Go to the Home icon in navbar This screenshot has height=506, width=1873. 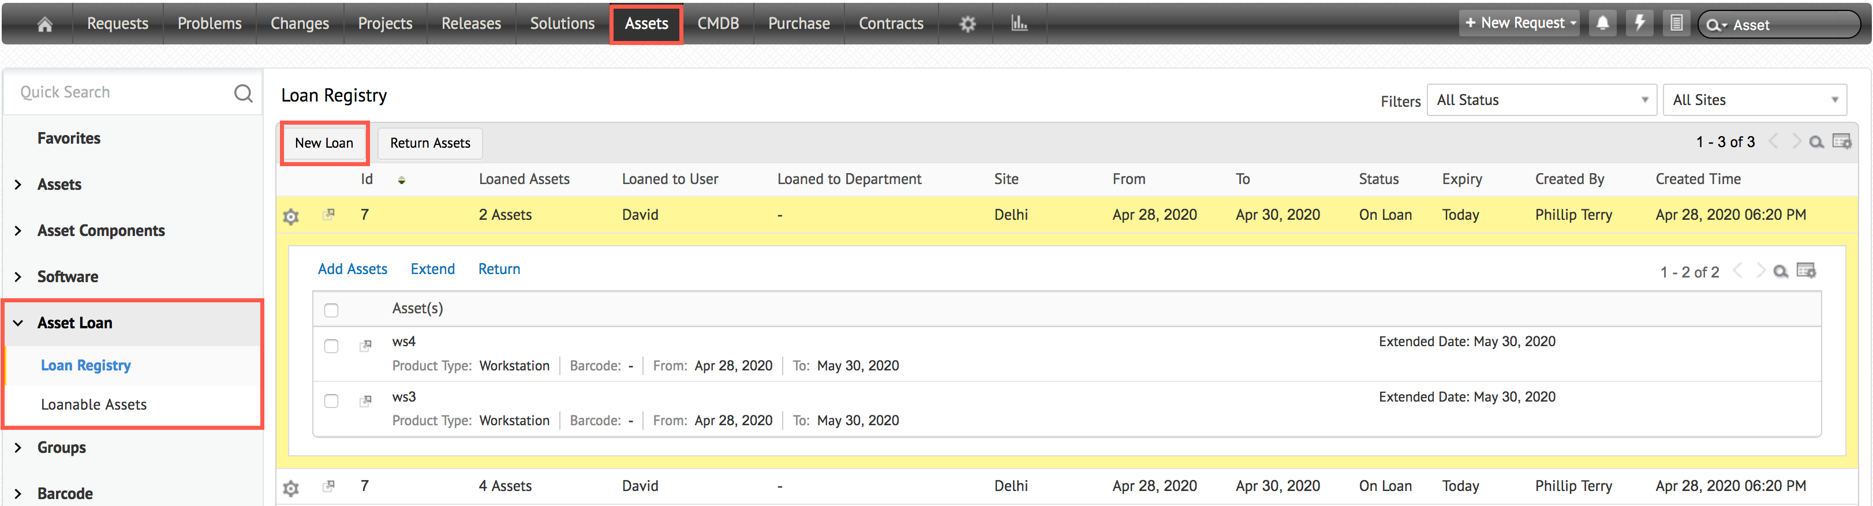(x=44, y=24)
